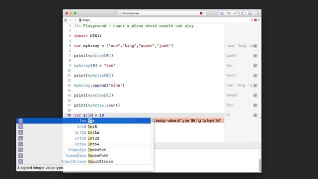Choose IndexPath from the completion suggestions
This screenshot has width=318, height=179.
point(83,156)
